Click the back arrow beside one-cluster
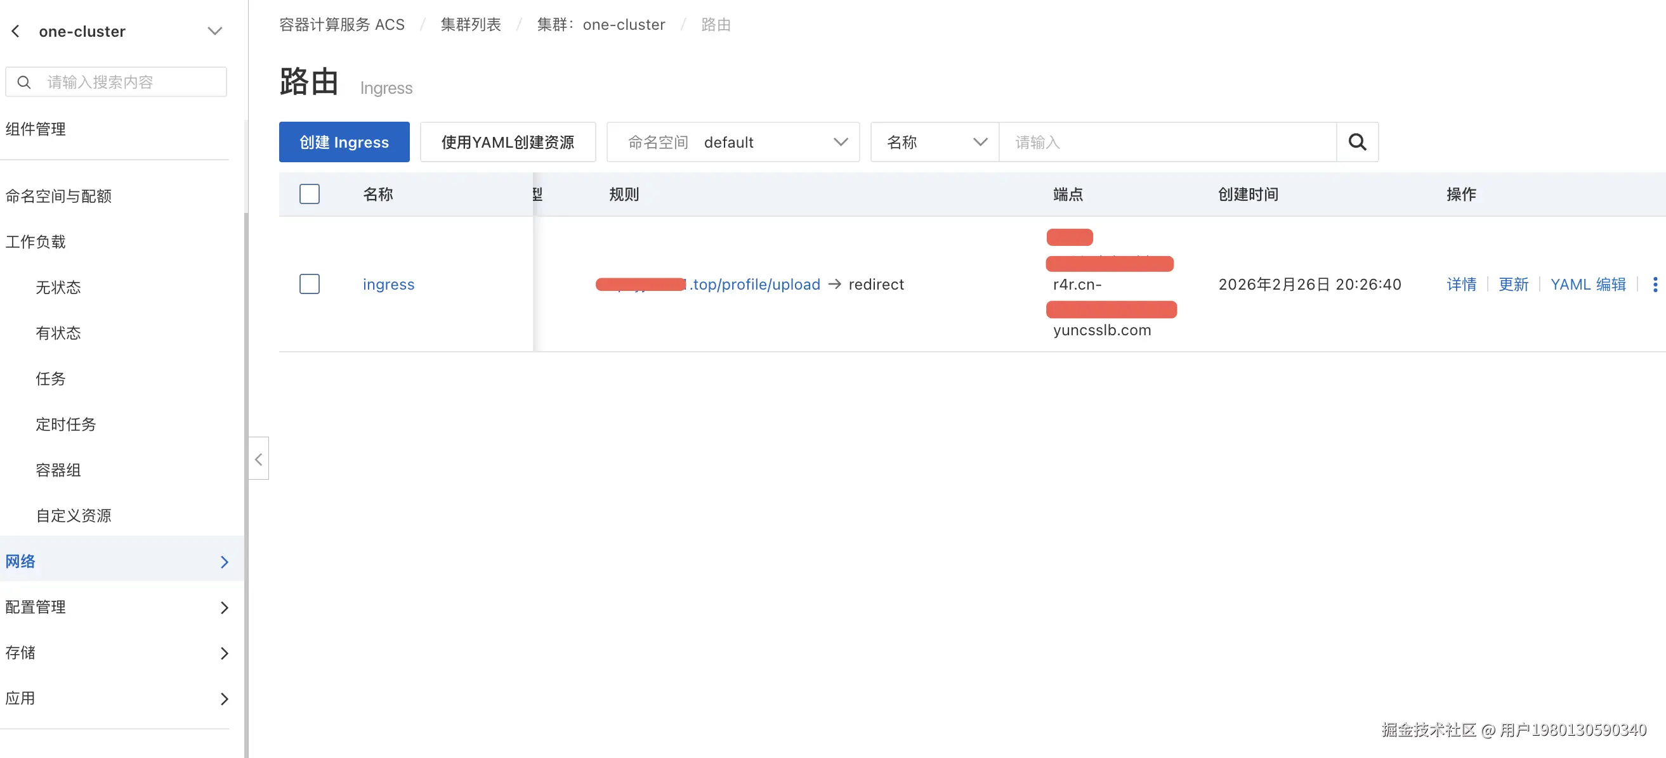The image size is (1666, 758). [x=15, y=31]
